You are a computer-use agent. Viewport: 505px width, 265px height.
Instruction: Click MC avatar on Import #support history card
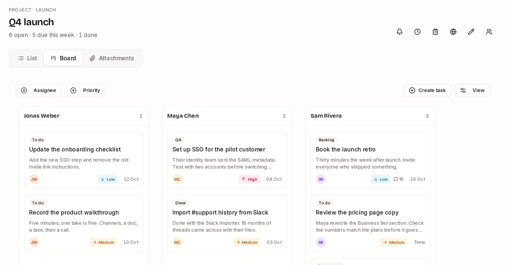pos(177,242)
